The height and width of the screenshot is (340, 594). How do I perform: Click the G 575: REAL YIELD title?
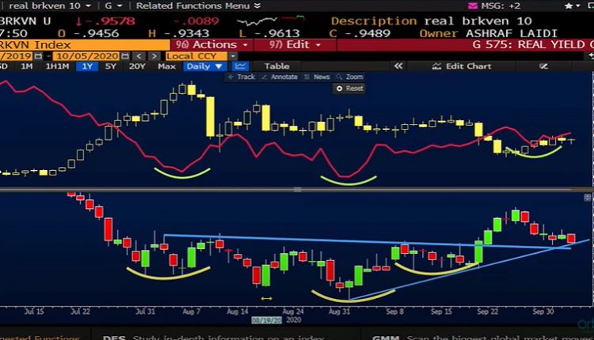tap(533, 44)
